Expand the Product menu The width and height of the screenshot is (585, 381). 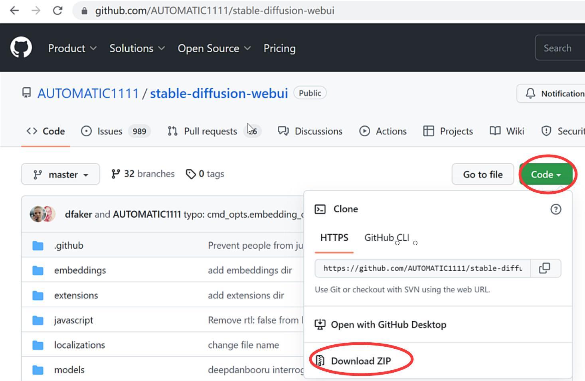pos(72,48)
